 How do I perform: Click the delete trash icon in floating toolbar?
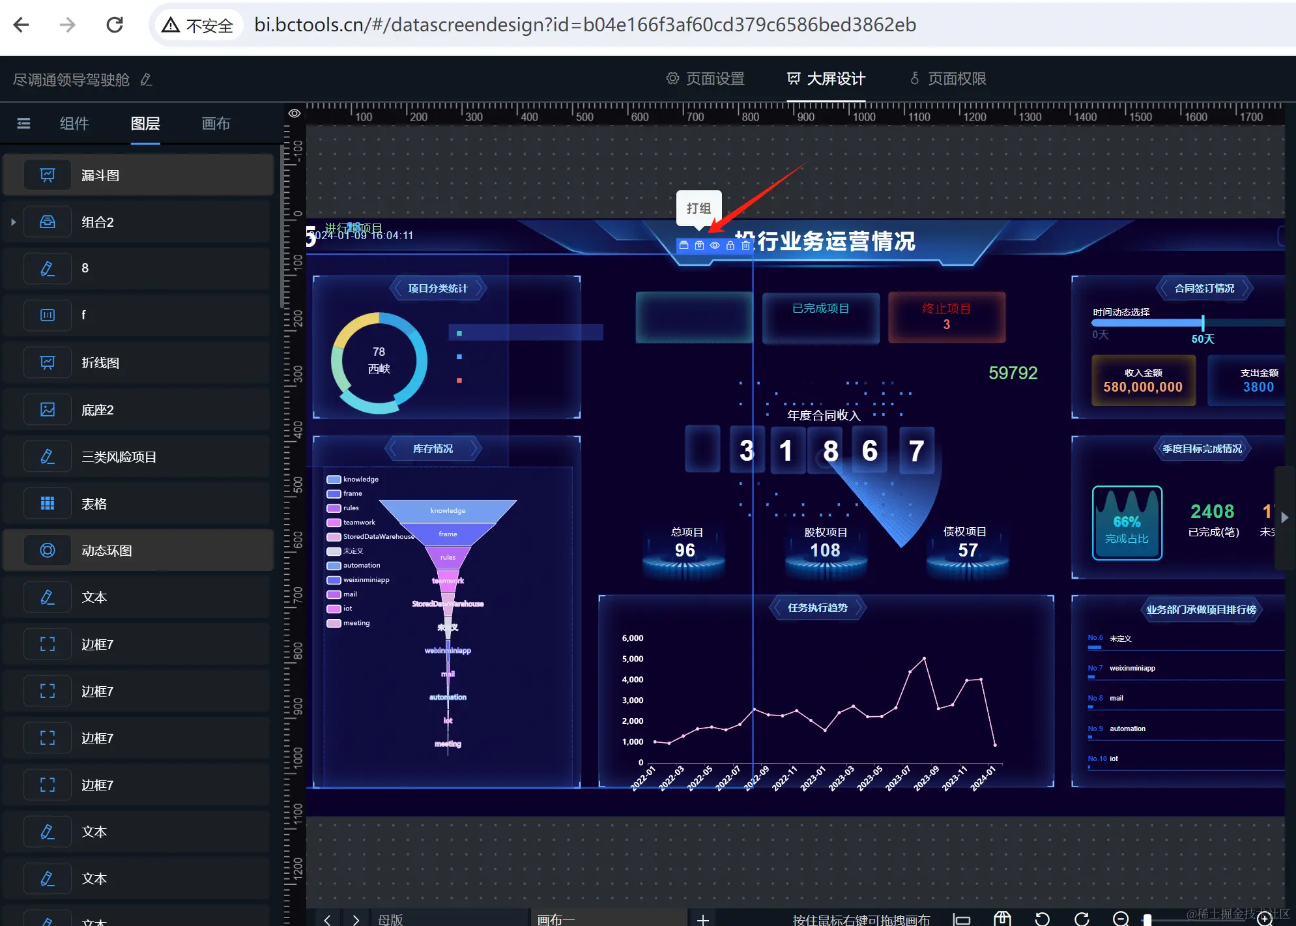[745, 246]
